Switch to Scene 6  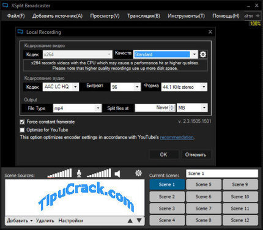coord(204,197)
